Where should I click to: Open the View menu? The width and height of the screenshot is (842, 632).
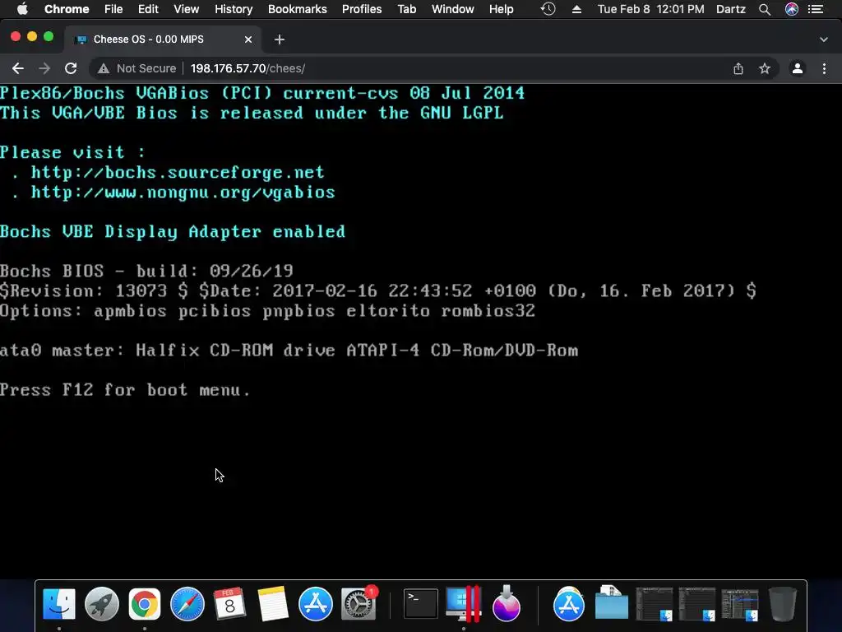pos(187,9)
